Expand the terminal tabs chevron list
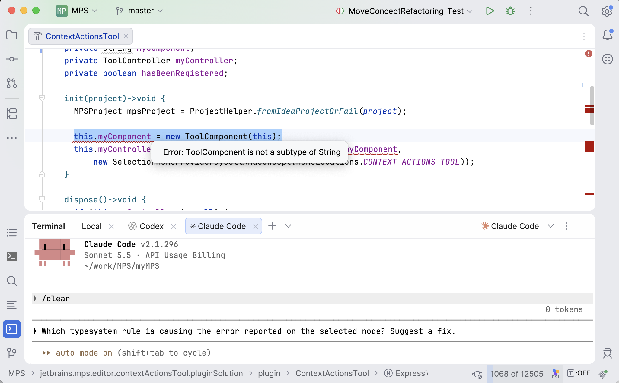Image resolution: width=619 pixels, height=383 pixels. 288,226
